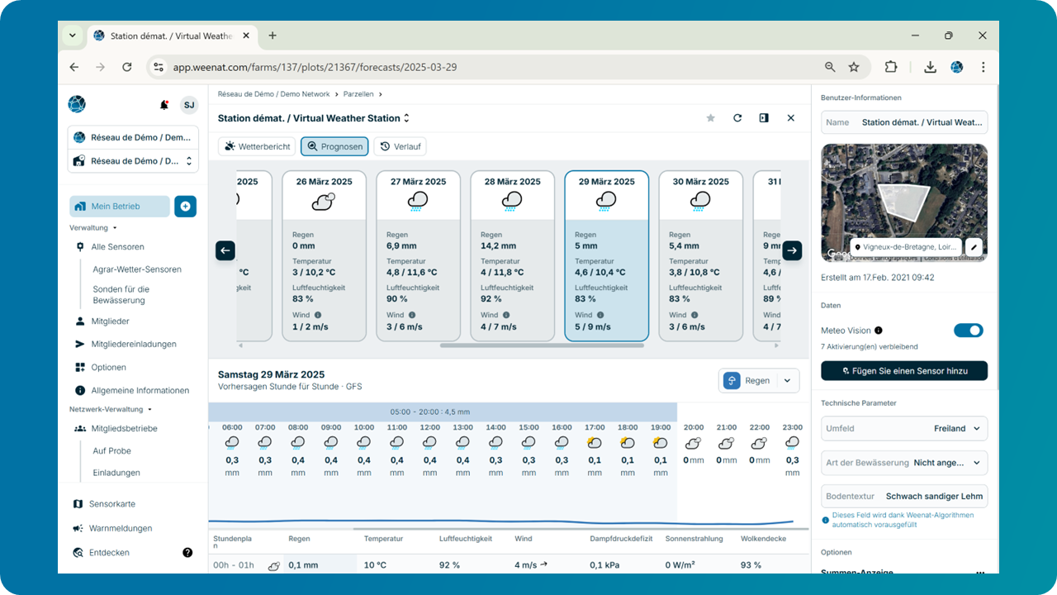Click wind info icon on 29 März card
1057x595 pixels.
pos(600,315)
